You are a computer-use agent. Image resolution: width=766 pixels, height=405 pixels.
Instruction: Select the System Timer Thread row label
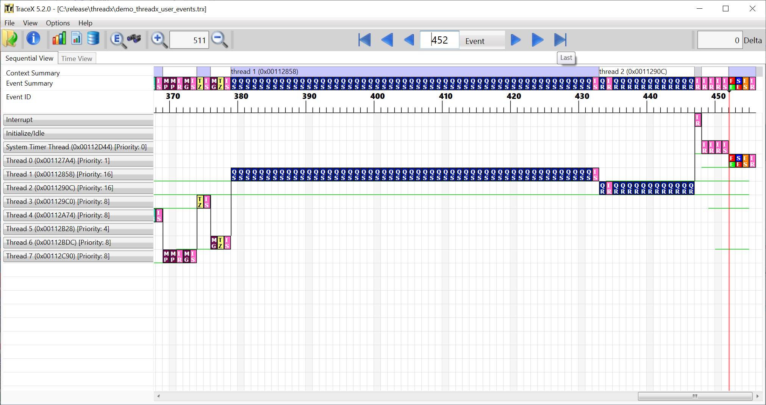tap(78, 147)
